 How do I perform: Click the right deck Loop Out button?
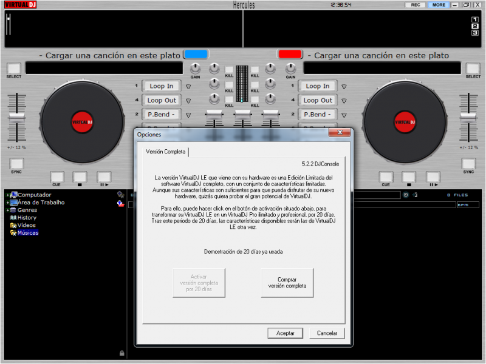coord(318,100)
